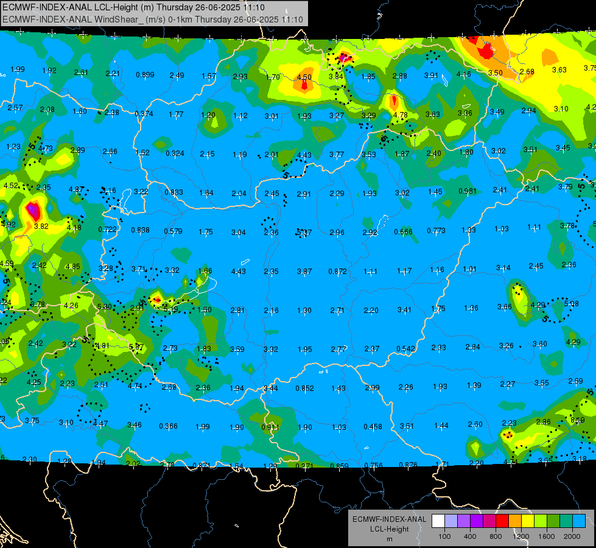Pick the dark green legend swatch

(x=554, y=521)
